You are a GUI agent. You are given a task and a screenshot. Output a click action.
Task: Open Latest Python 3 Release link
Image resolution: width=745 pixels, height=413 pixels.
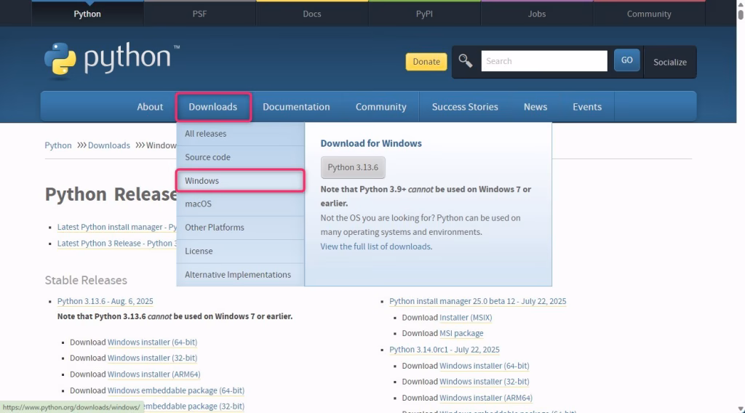tap(117, 243)
